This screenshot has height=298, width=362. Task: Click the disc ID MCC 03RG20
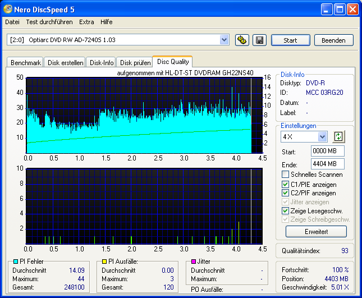tap(324, 93)
